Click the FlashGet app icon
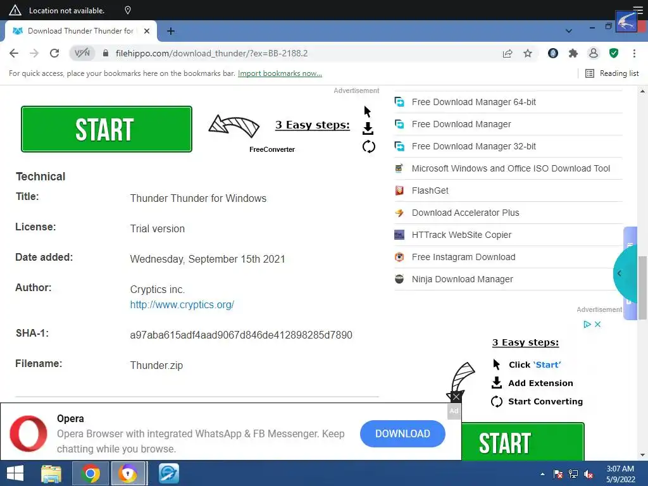 tap(399, 190)
